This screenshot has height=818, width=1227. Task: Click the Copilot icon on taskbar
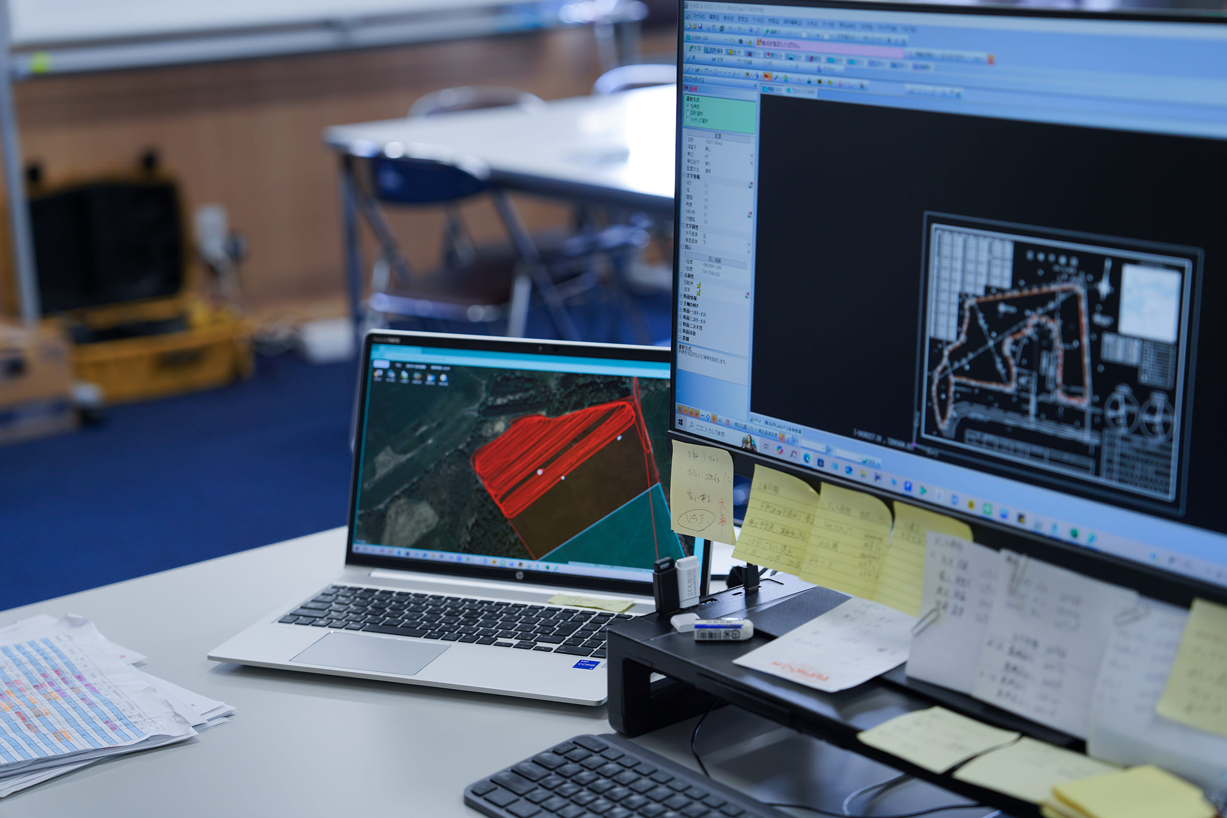click(780, 451)
